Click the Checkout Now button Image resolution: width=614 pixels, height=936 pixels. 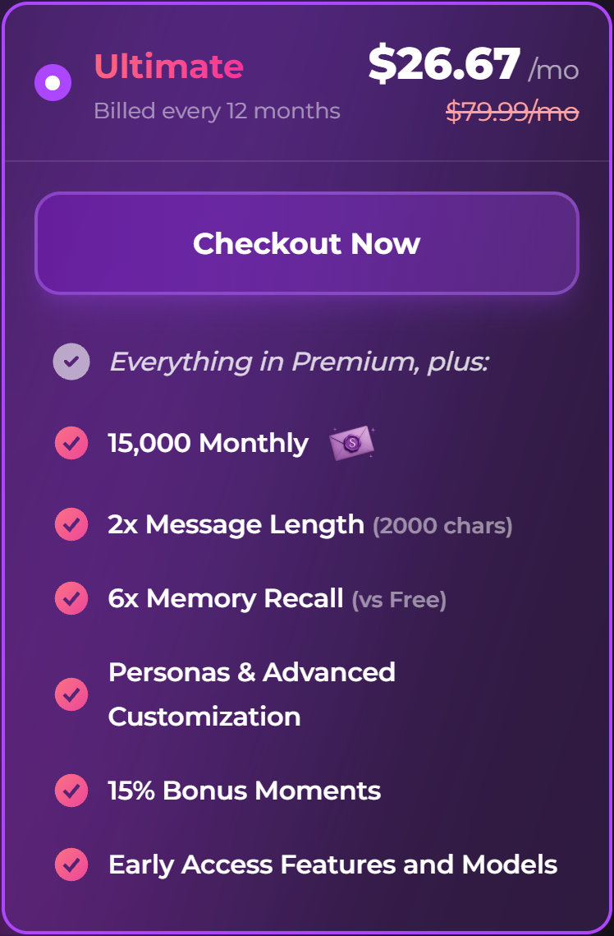click(306, 243)
